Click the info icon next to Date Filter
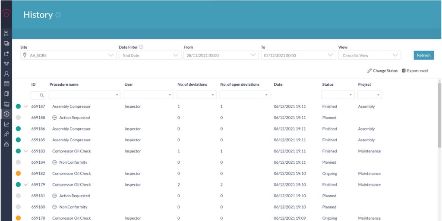This screenshot has height=221, width=442. pos(141,47)
